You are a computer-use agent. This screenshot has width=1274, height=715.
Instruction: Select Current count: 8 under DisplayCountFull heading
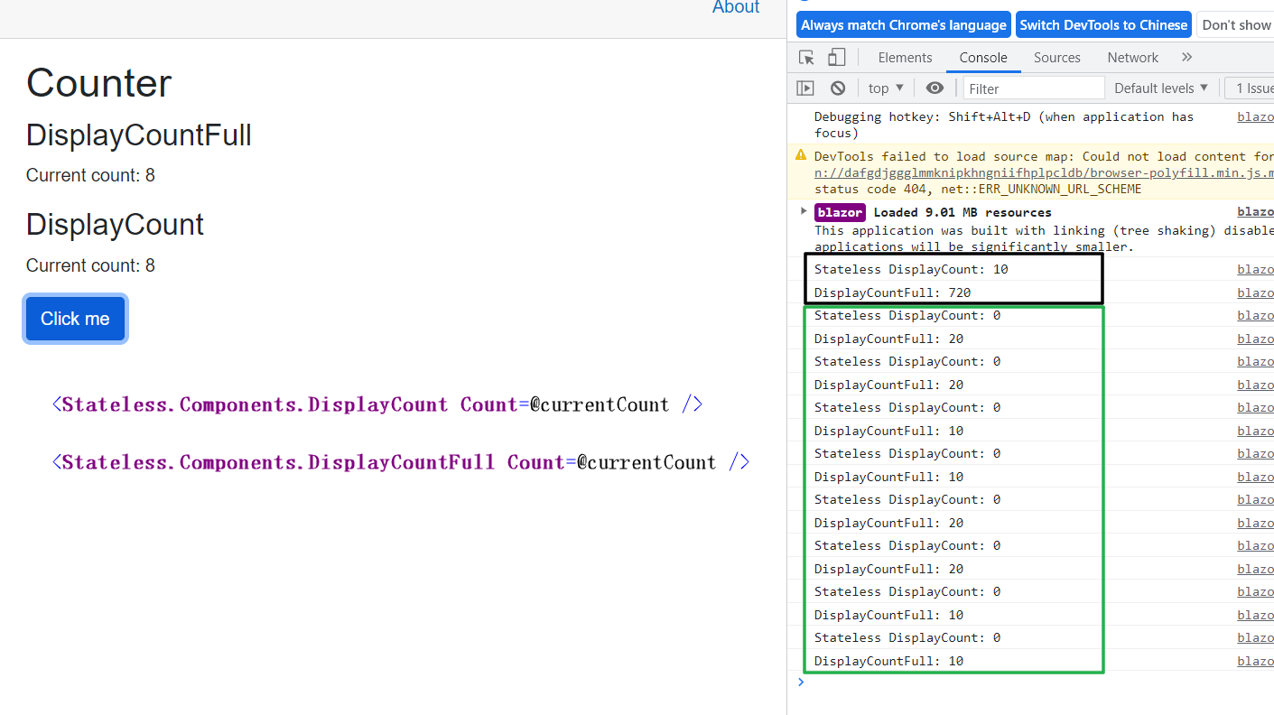(x=90, y=175)
